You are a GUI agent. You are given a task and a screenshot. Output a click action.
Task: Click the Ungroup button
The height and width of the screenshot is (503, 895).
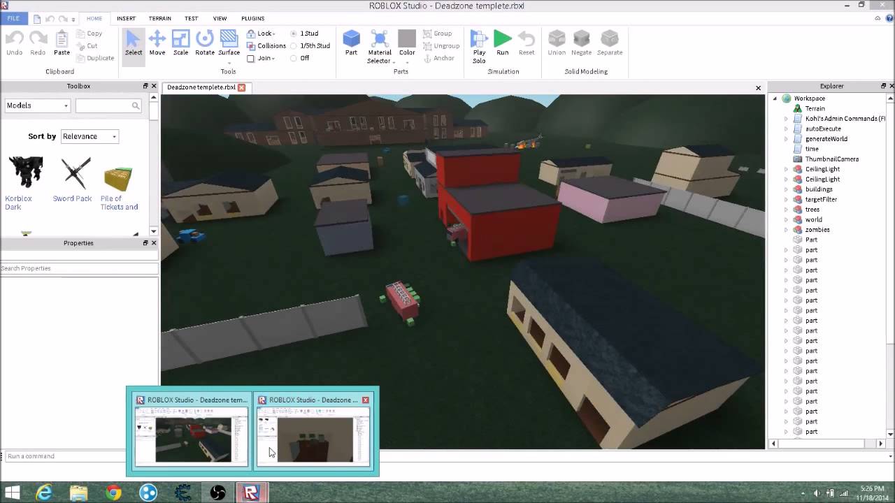tap(441, 46)
